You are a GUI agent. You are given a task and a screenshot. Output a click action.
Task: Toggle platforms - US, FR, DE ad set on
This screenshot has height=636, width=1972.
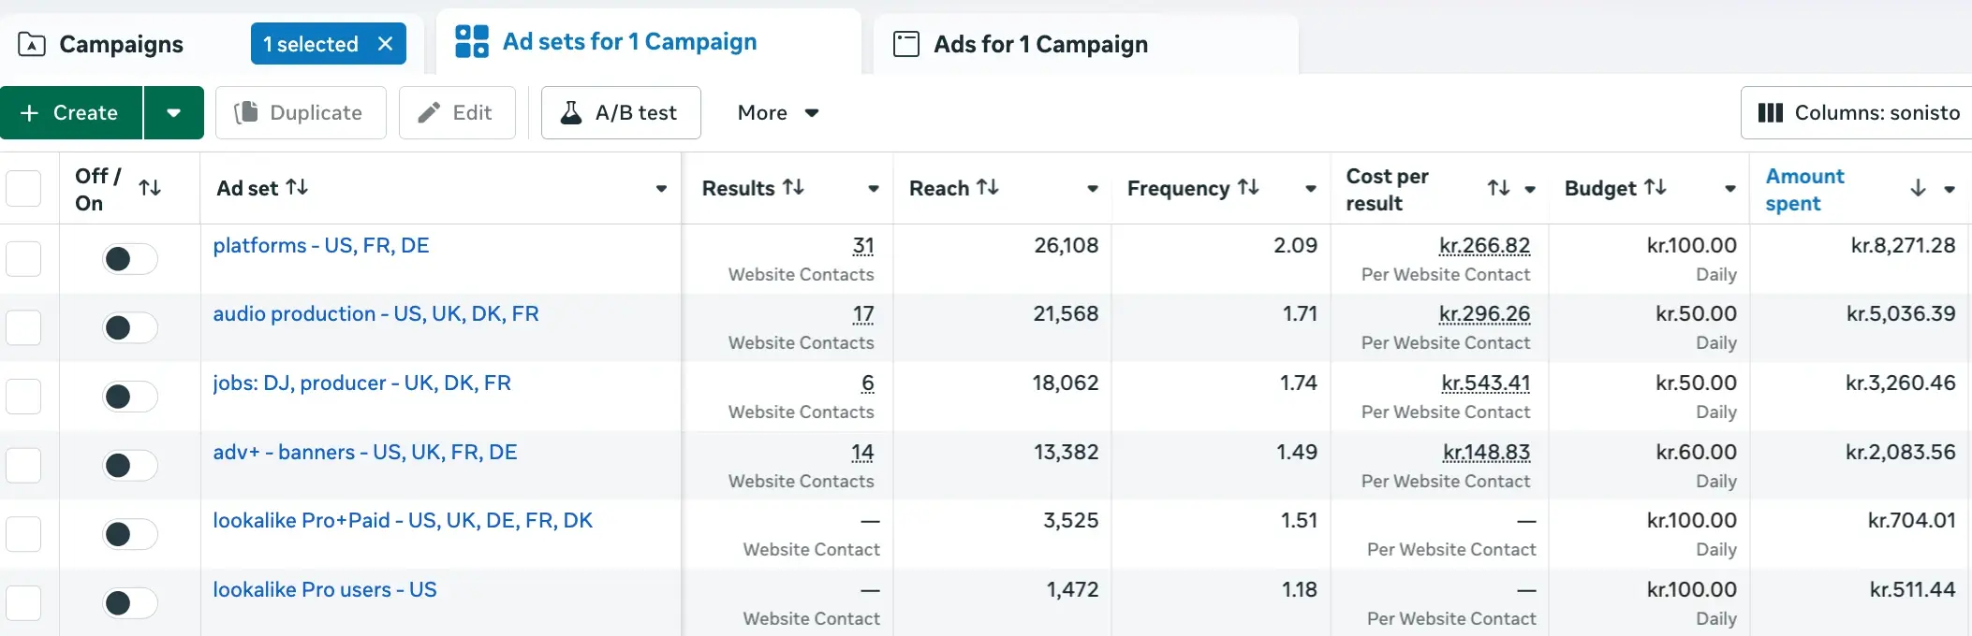(129, 259)
